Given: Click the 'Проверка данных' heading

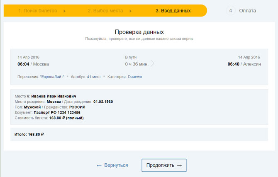Looking at the screenshot, I should tap(139, 32).
